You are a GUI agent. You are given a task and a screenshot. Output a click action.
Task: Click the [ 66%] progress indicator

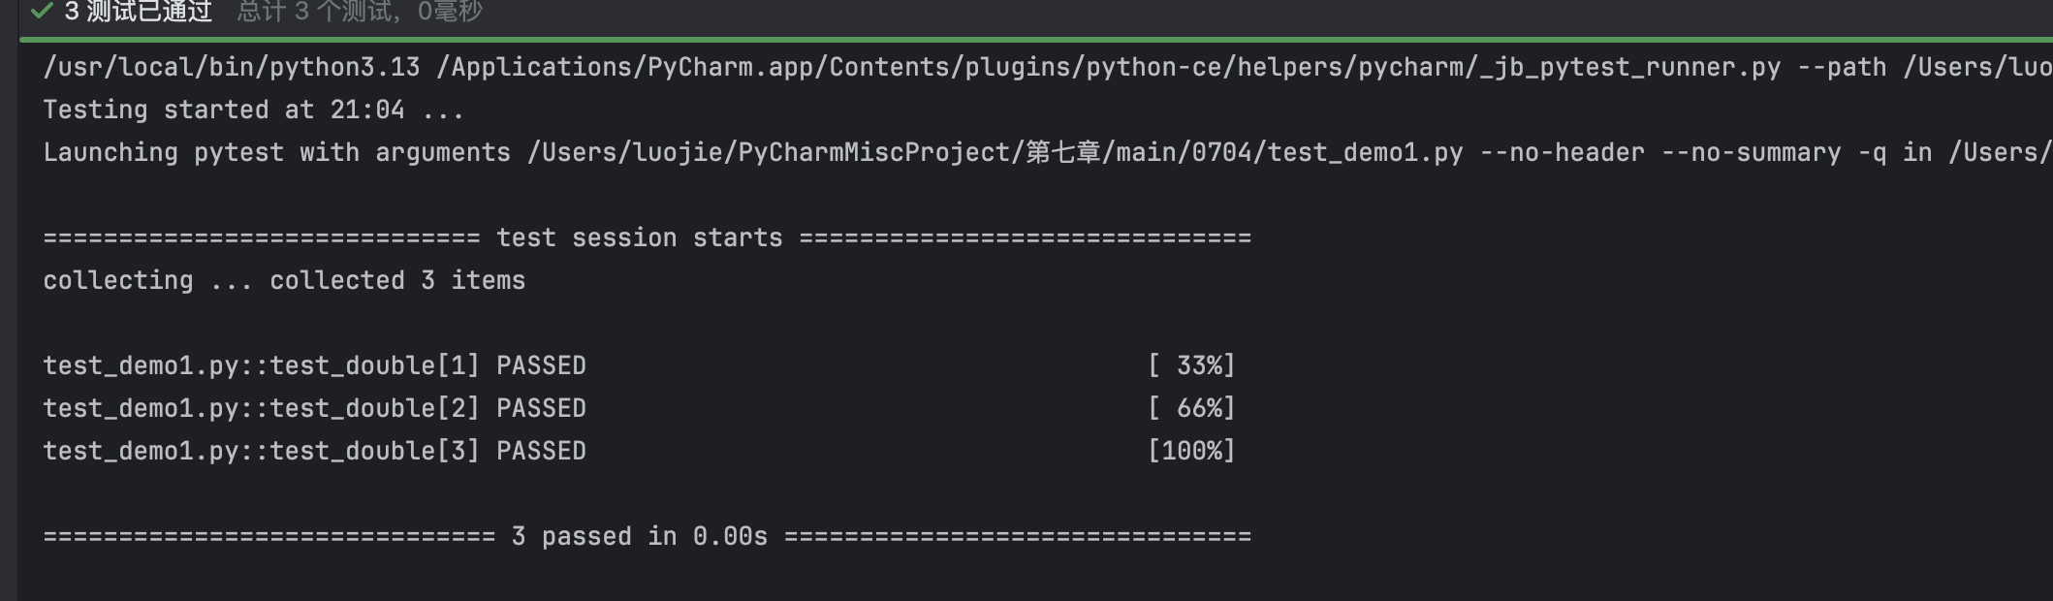pyautogui.click(x=1191, y=408)
